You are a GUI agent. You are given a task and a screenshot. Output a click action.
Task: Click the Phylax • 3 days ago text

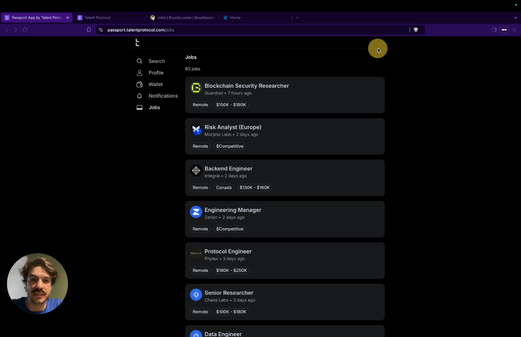click(225, 259)
